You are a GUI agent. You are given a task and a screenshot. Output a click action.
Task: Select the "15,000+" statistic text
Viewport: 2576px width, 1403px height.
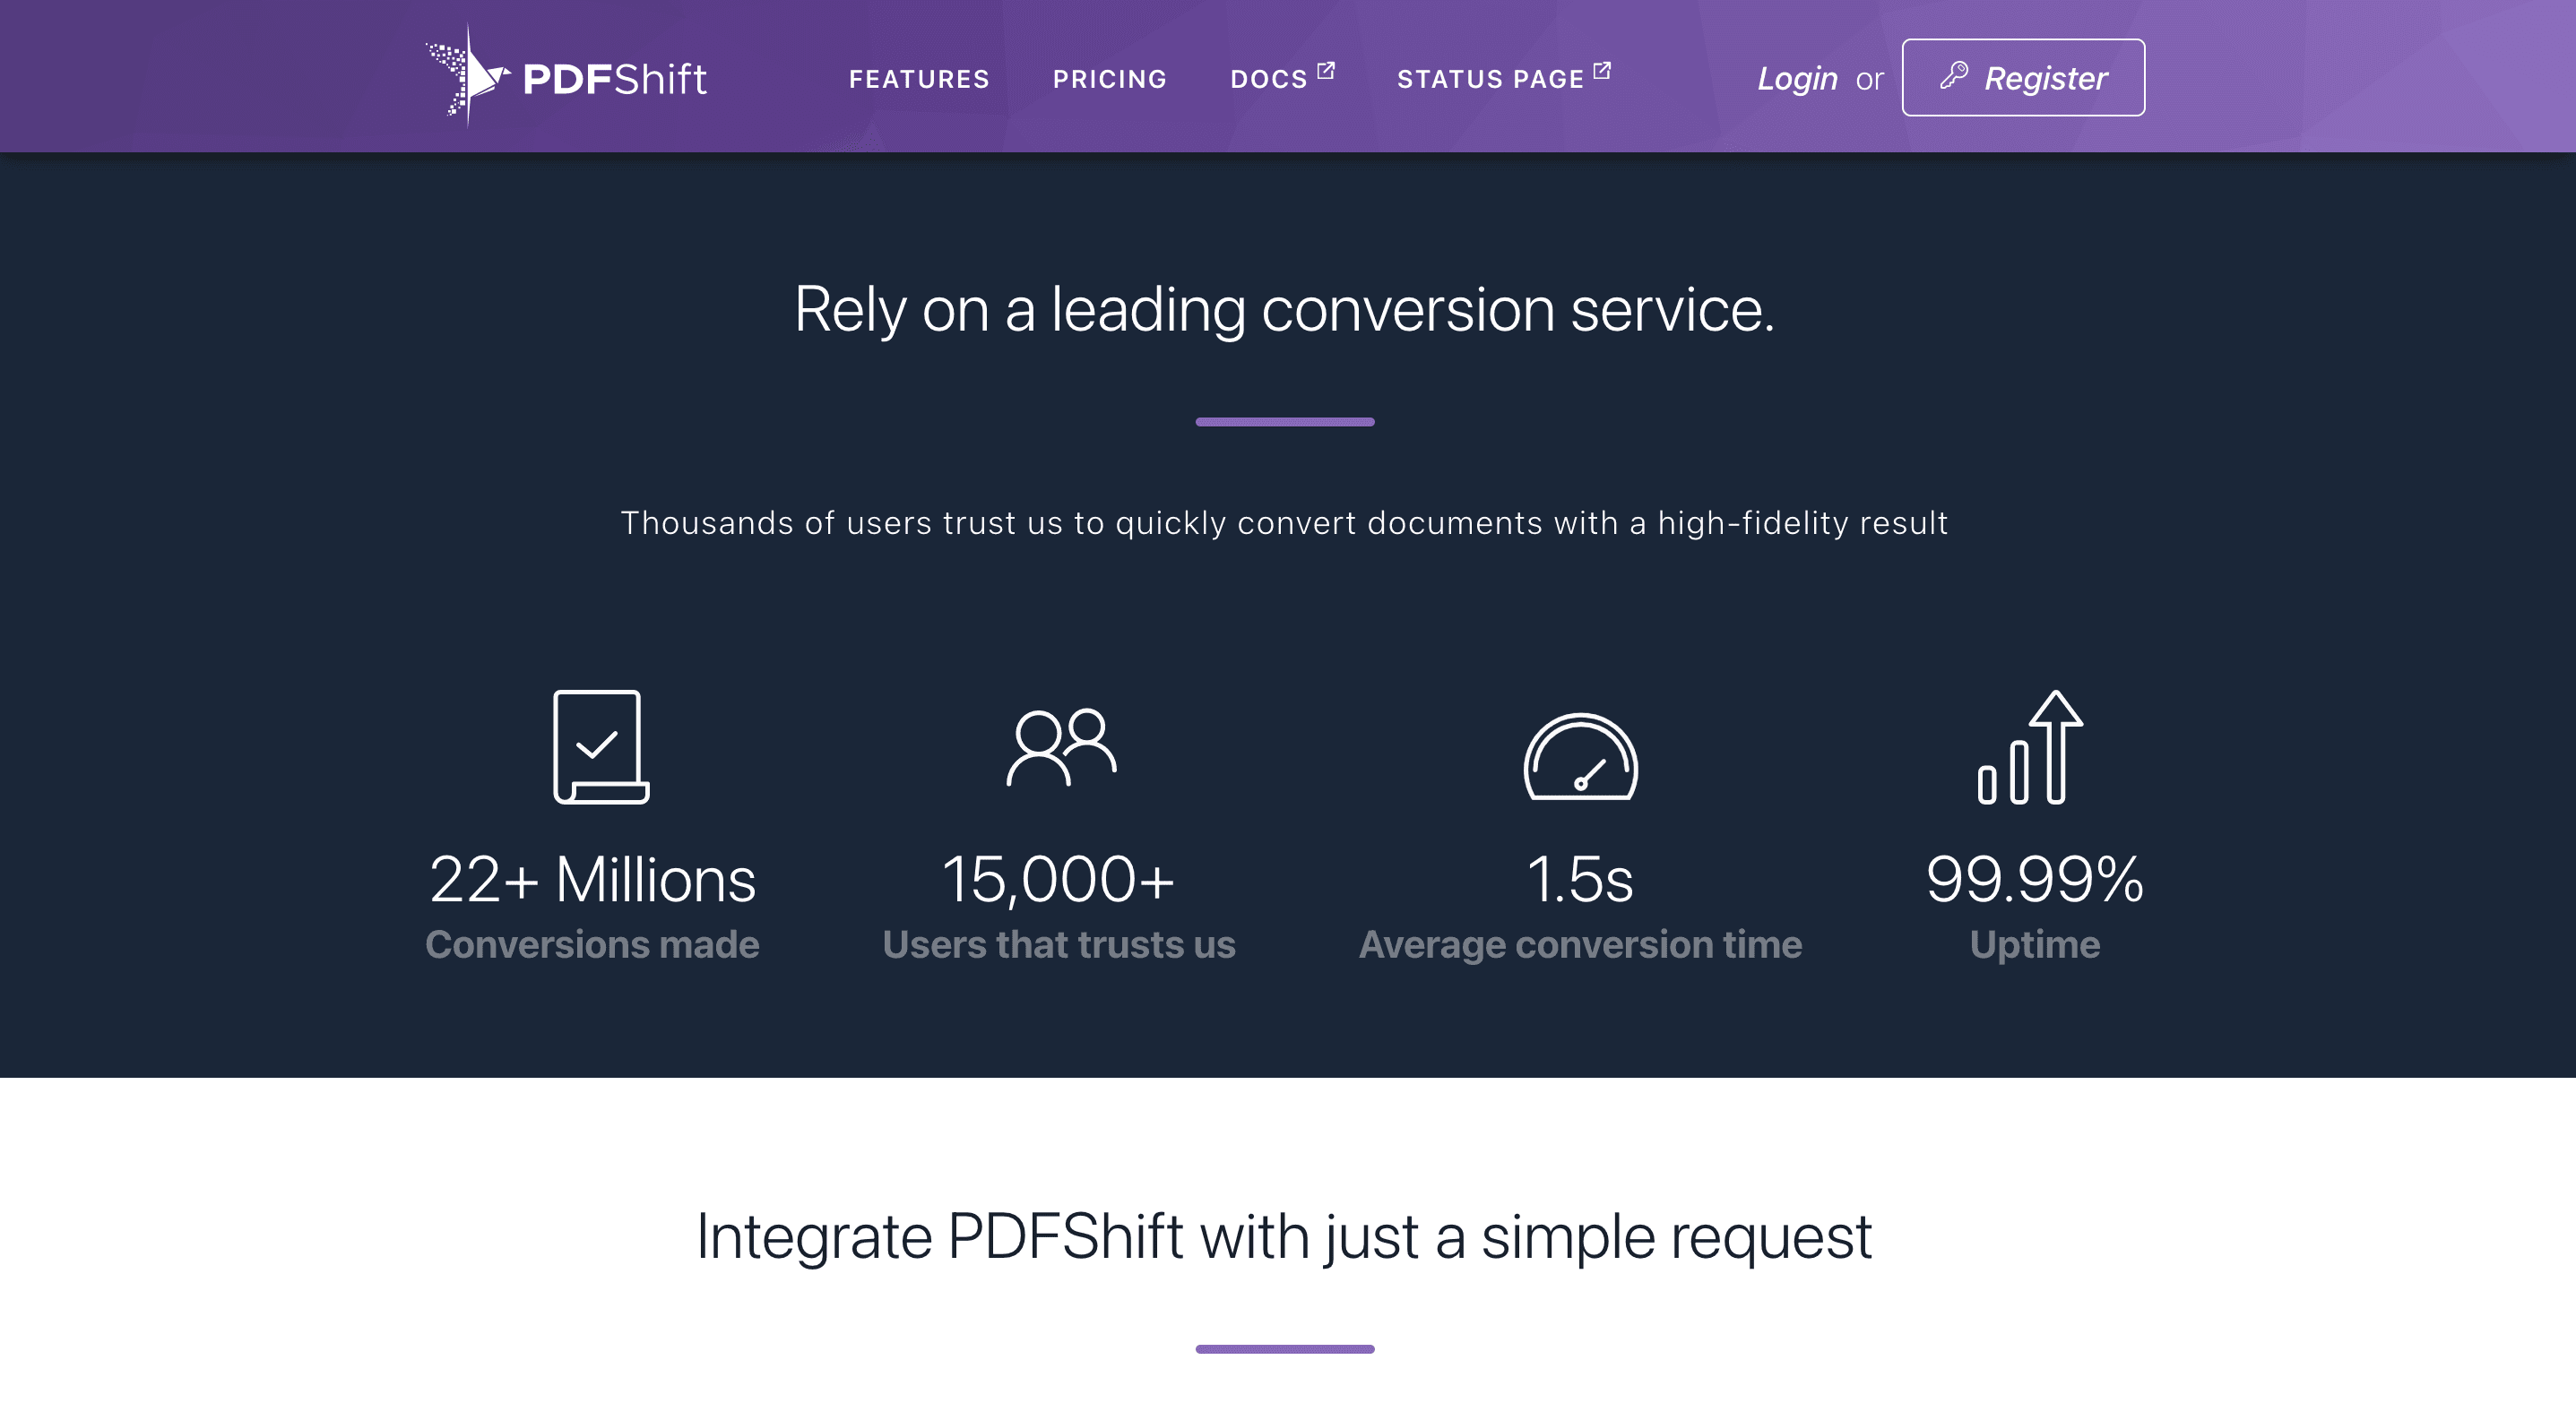click(x=1058, y=880)
